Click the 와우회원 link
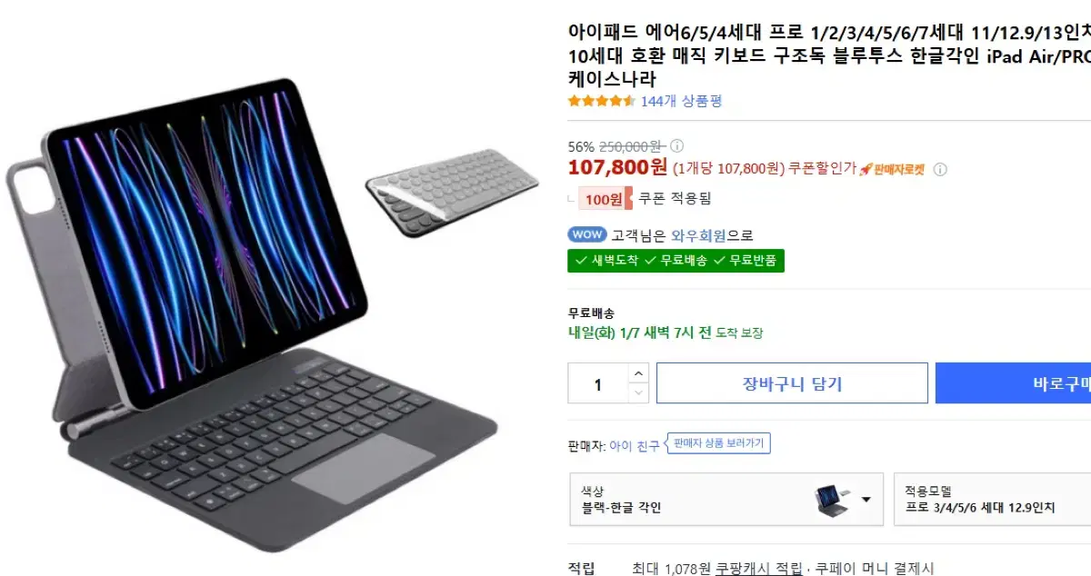This screenshot has width=1091, height=576. click(x=698, y=235)
